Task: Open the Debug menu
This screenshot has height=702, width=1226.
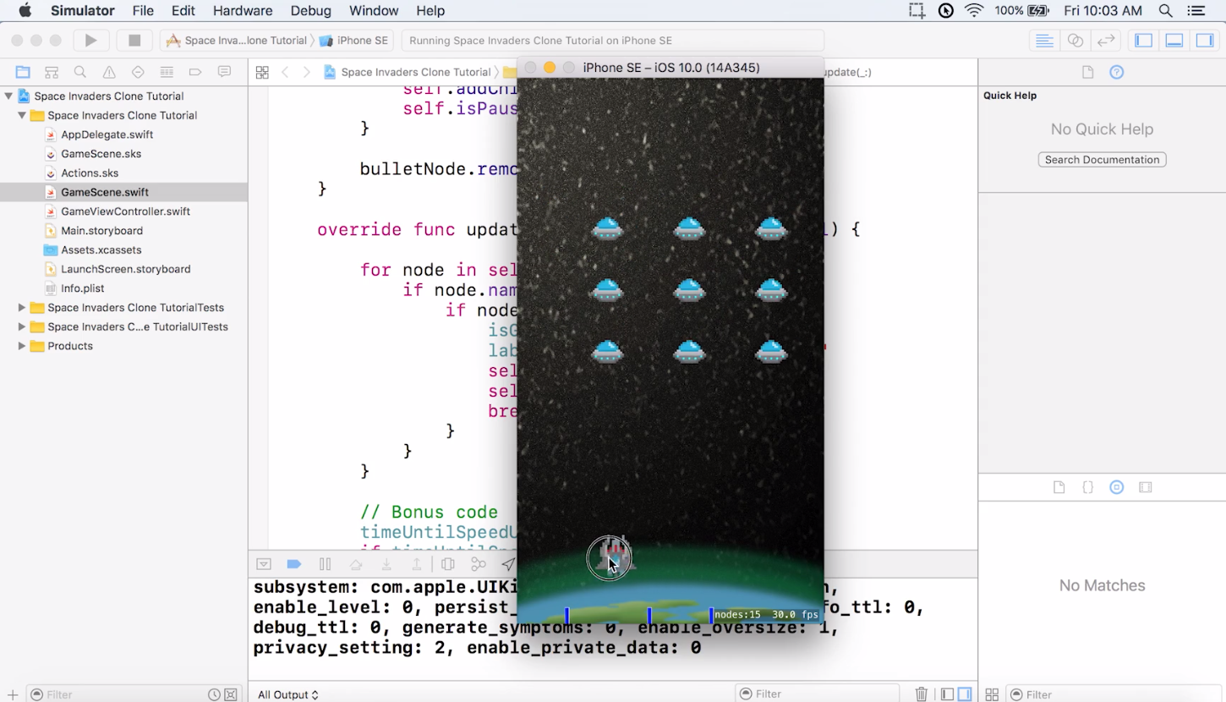Action: click(x=310, y=11)
